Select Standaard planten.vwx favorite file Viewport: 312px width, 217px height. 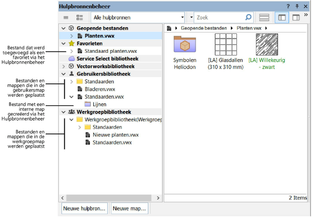point(111,51)
